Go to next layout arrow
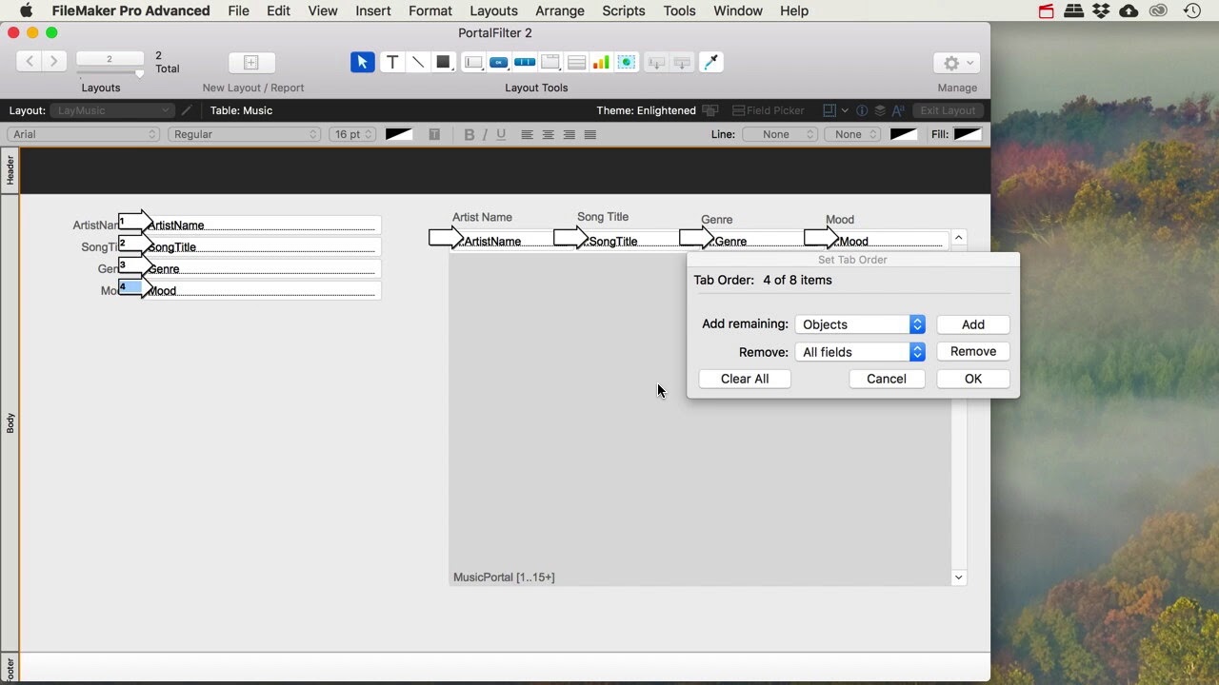Image resolution: width=1219 pixels, height=685 pixels. (54, 61)
